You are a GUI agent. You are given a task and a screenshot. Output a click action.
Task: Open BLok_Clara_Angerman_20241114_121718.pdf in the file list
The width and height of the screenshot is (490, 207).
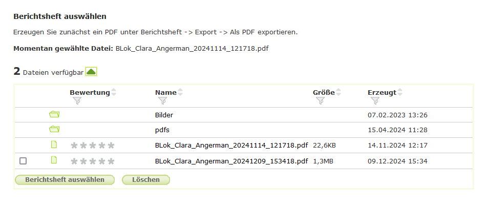point(231,146)
